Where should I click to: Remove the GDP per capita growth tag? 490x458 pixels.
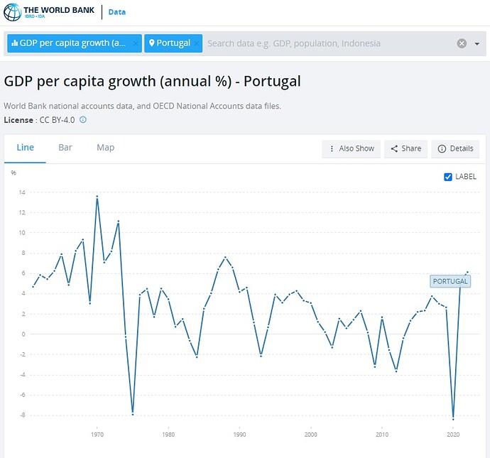[136, 43]
